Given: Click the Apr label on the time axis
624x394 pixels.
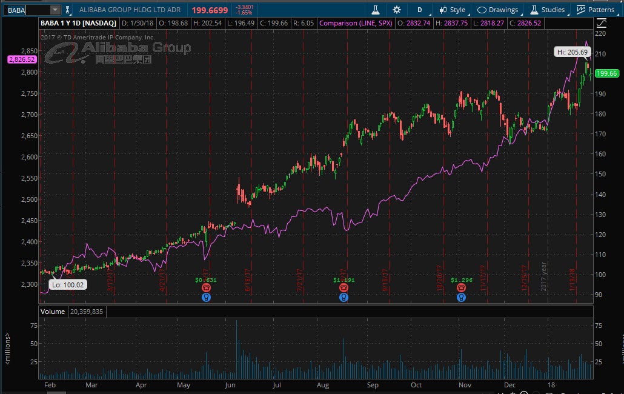Looking at the screenshot, I should tap(141, 386).
